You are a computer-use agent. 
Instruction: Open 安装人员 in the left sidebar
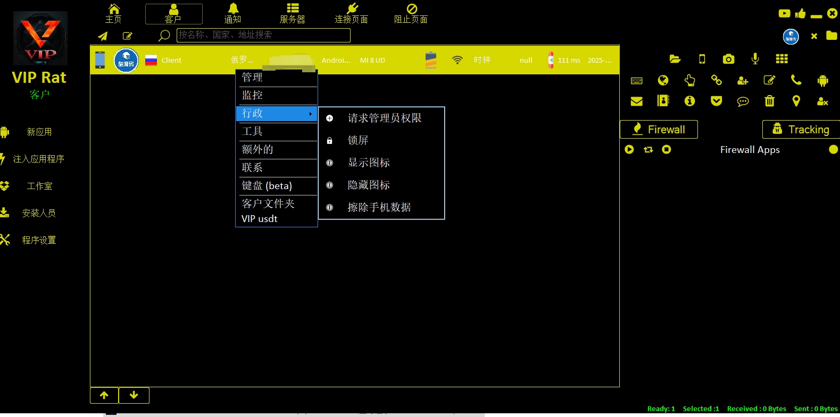point(38,214)
